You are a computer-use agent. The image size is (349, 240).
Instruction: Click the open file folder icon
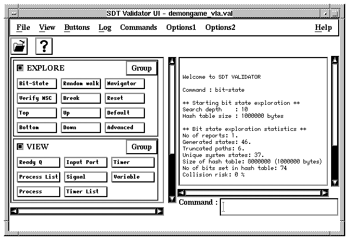(x=20, y=47)
